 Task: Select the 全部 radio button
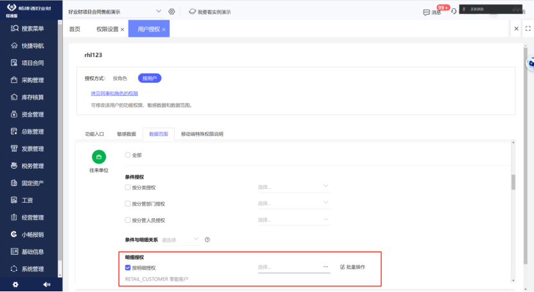point(128,155)
